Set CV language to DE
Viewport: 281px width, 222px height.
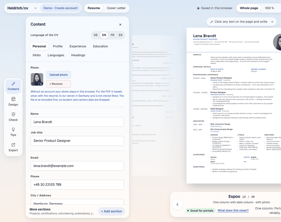point(96,35)
